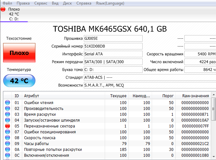This screenshot has height=160, width=216.
Task: Select the Повторные попытки раскрутки row
Action: 107,149
